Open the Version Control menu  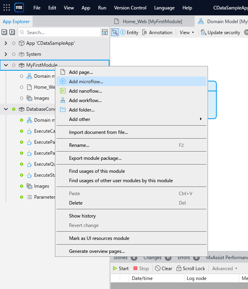tap(130, 8)
